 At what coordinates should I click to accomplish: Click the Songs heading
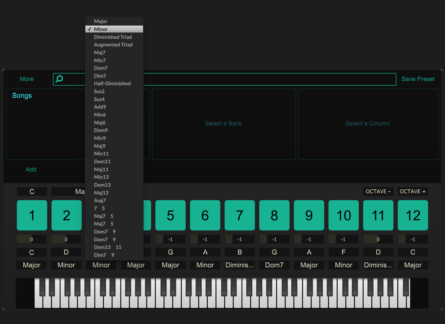(x=22, y=95)
